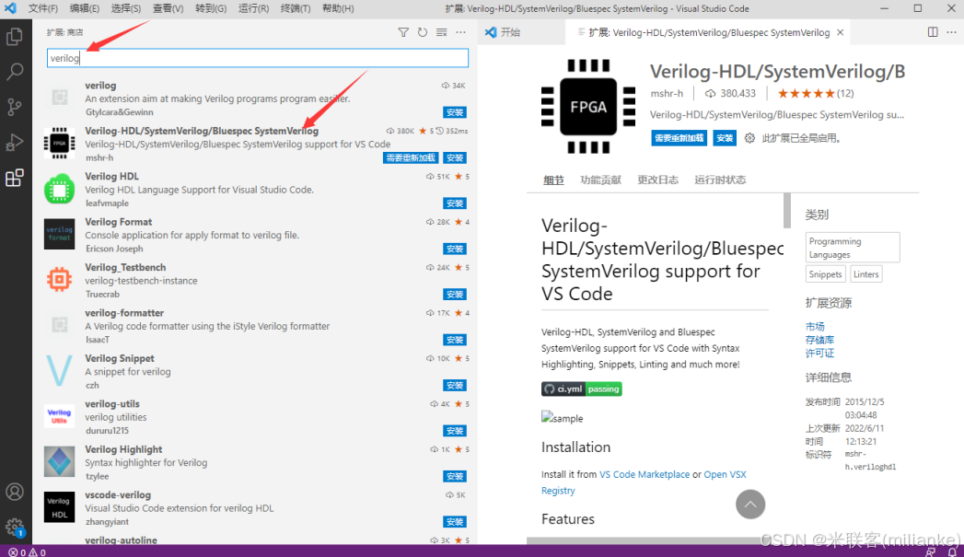Install the Verilog_Testbench extension
This screenshot has width=964, height=557.
click(x=455, y=294)
